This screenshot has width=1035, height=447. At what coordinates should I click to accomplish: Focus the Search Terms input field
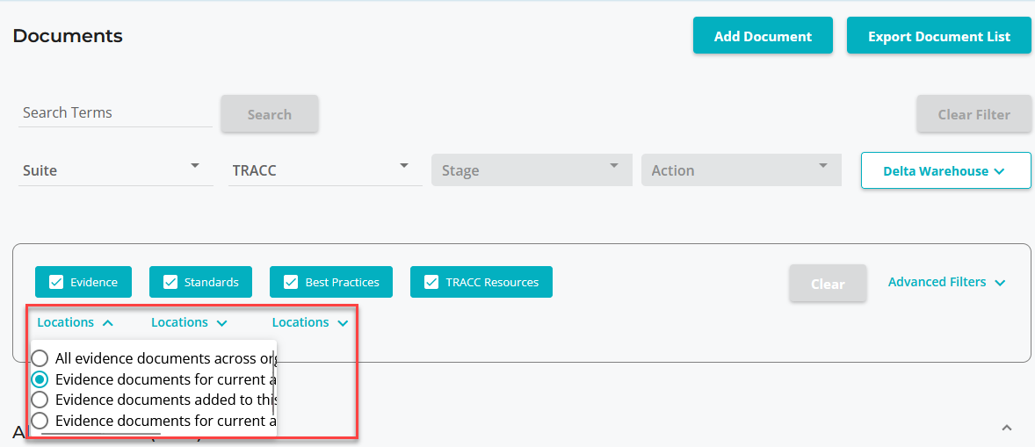114,112
